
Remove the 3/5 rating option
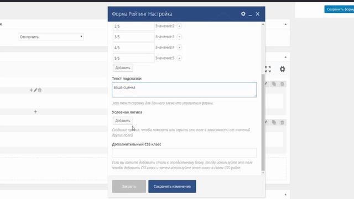(179, 37)
